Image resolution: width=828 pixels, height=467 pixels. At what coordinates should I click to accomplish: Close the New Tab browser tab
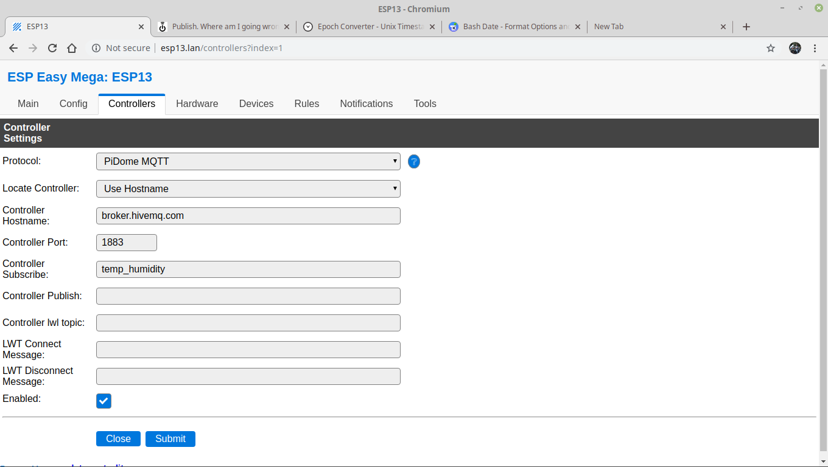click(x=723, y=27)
